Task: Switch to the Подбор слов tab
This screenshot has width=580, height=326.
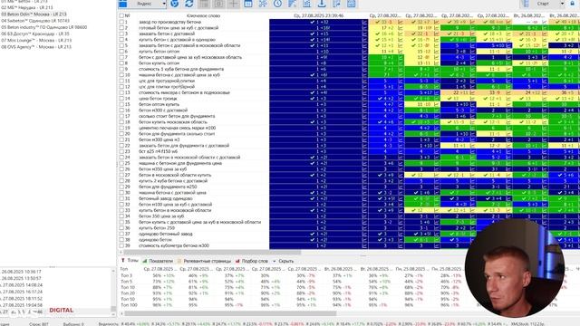Action: pos(252,261)
